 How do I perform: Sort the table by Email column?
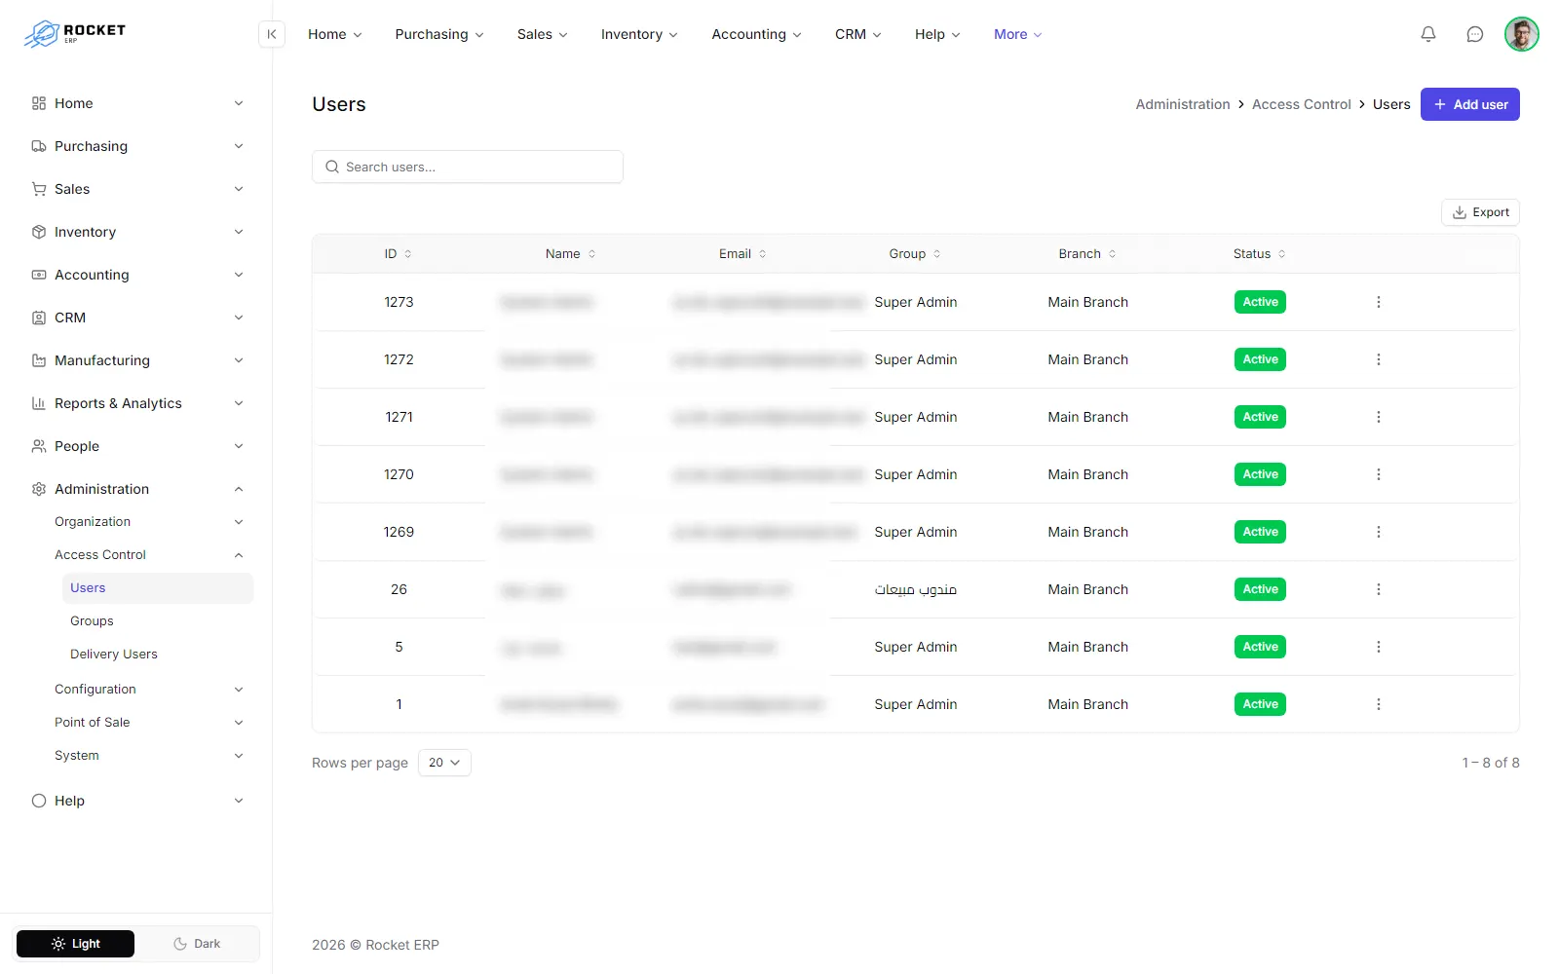(x=742, y=254)
